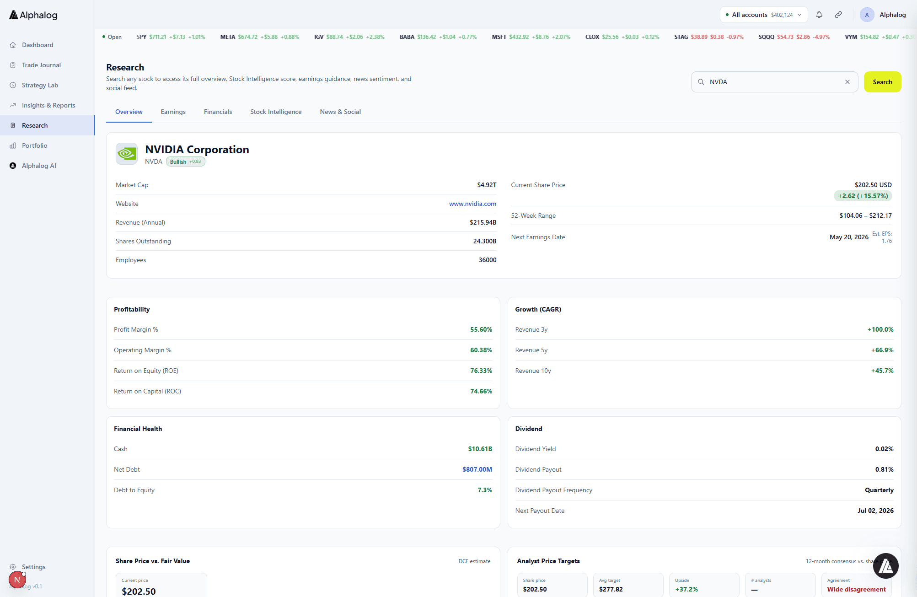The height and width of the screenshot is (597, 917).
Task: Open Trade Journal from the sidebar
Action: 47,65
